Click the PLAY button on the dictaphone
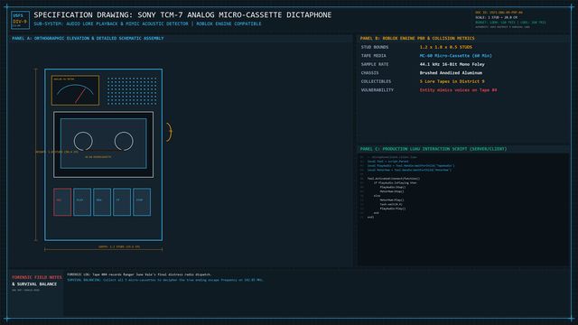The width and height of the screenshot is (578, 325). click(x=82, y=202)
